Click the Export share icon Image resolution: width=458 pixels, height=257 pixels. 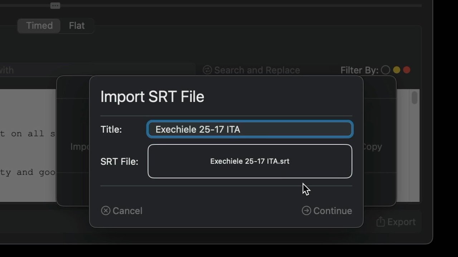point(380,222)
